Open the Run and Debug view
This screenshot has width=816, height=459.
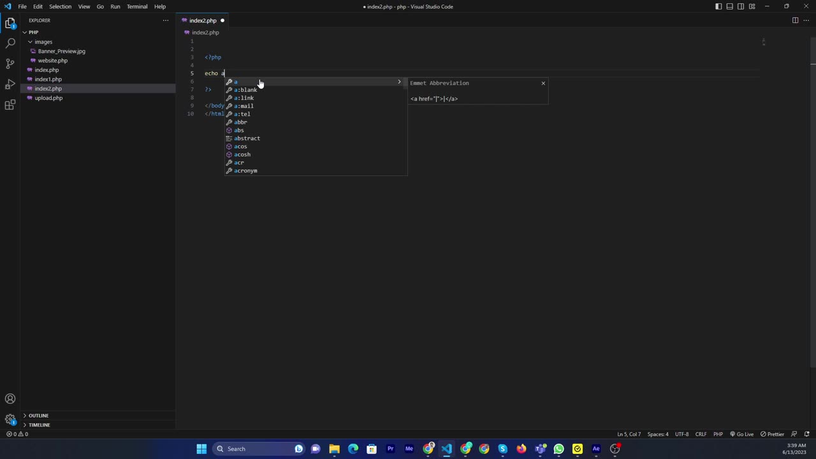10,84
